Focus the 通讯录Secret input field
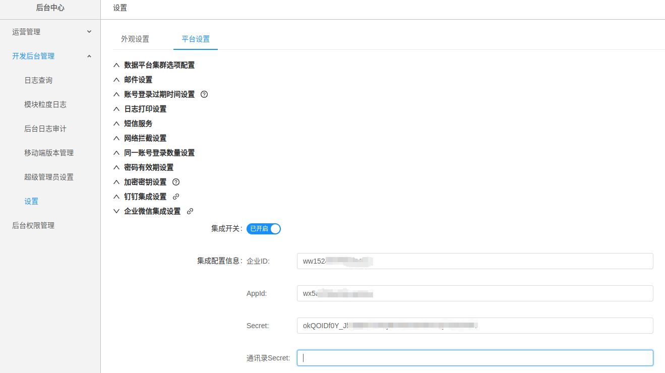The width and height of the screenshot is (665, 373). point(475,358)
